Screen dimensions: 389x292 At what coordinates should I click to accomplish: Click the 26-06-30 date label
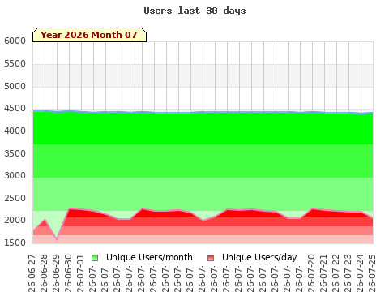(68, 273)
